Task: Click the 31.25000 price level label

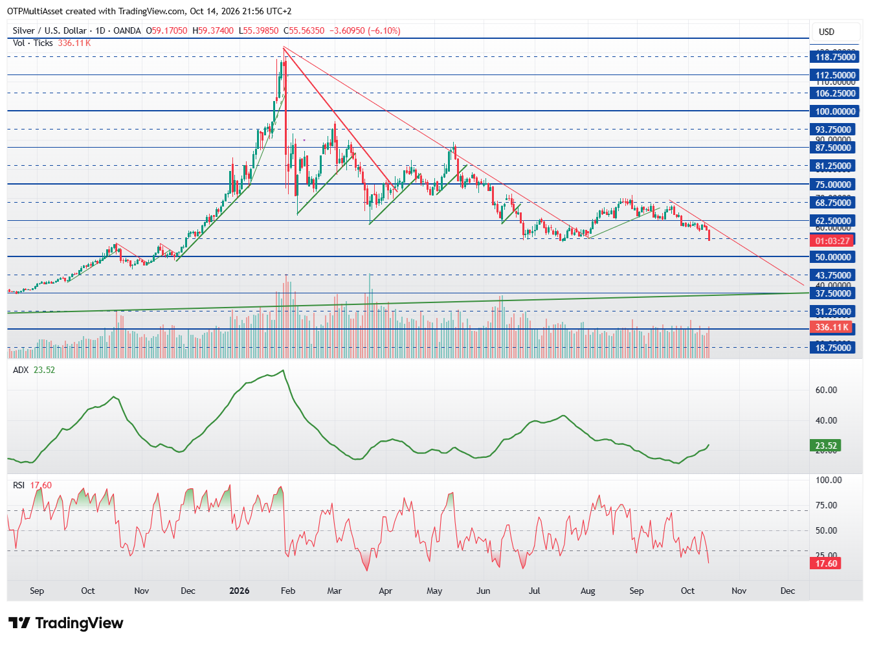Action: [832, 311]
